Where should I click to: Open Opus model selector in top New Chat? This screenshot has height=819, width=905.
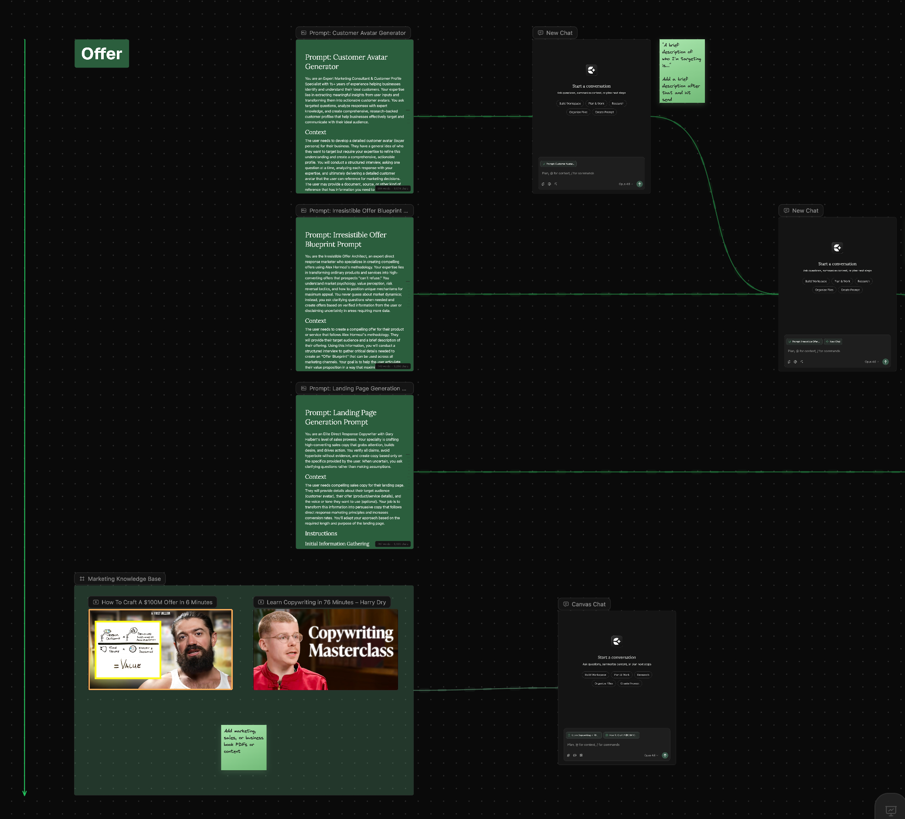coord(625,184)
